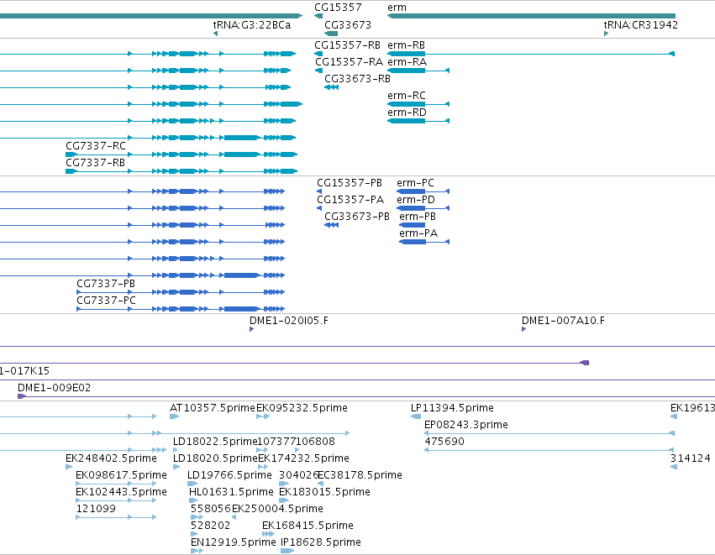715x555 pixels.
Task: Click the erm-RD transcript label
Action: (407, 113)
